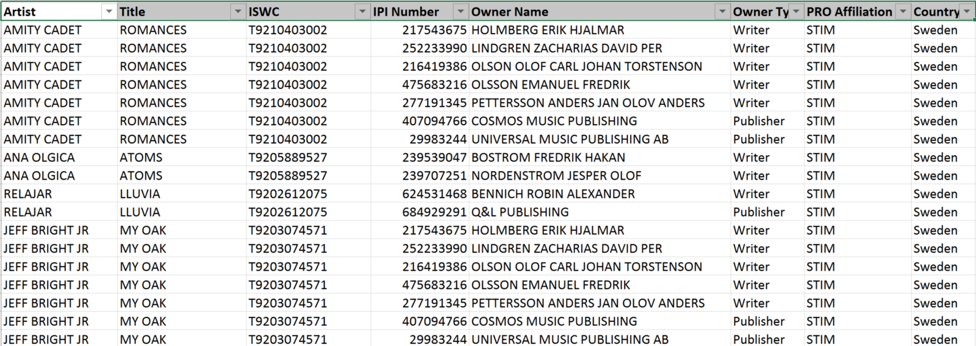Open the Country column filter dropdown

point(966,12)
